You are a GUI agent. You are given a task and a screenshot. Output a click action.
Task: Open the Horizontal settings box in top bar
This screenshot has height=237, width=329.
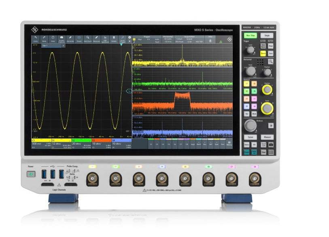168,39
